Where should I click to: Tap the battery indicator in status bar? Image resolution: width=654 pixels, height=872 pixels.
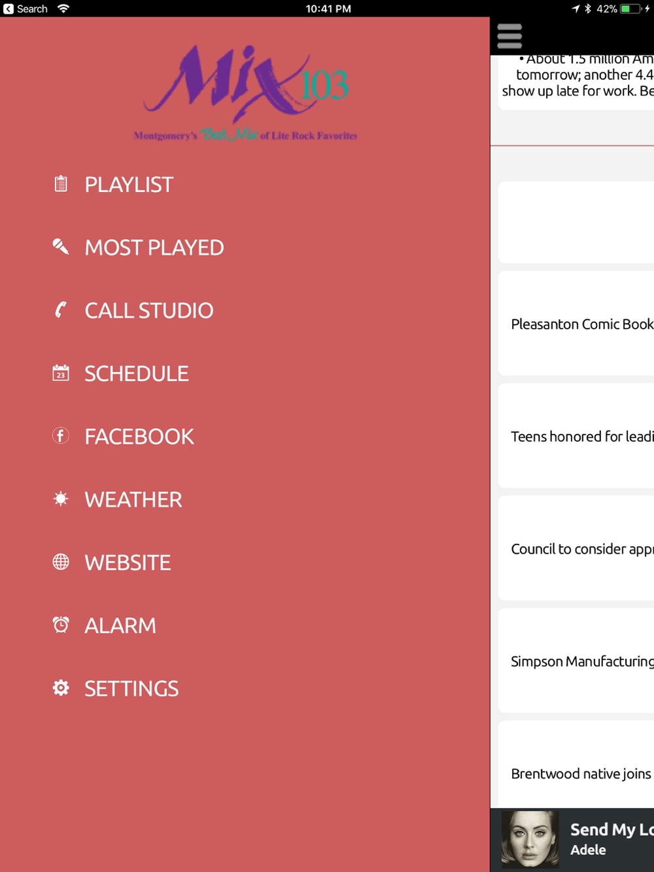click(630, 8)
